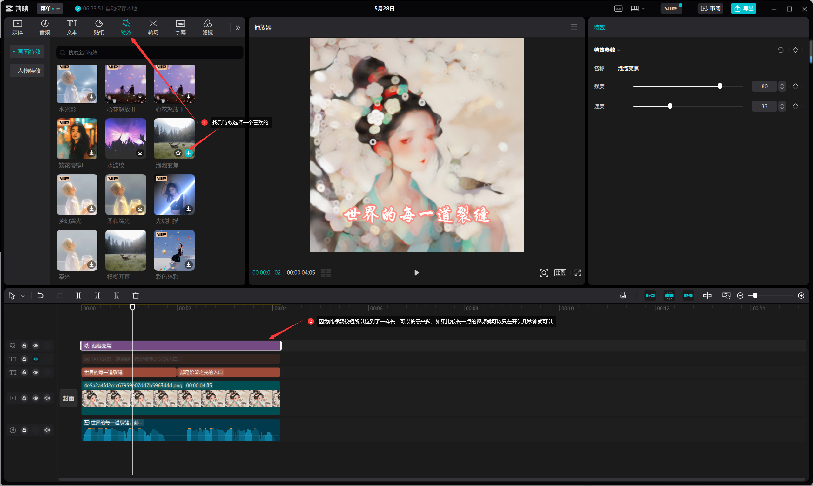Download the 彩色碎彩 effect
Screen dimensions: 813x486
[188, 264]
